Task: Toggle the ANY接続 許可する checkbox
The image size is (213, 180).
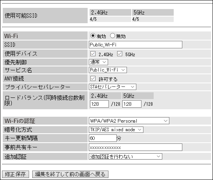Action: pyautogui.click(x=93, y=79)
